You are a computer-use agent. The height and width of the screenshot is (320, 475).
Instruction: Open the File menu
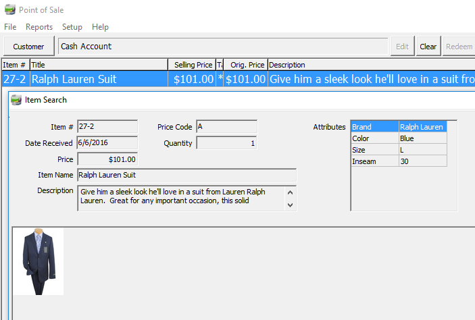10,27
